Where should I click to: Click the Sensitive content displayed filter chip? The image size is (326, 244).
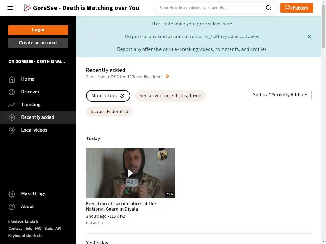(x=170, y=96)
